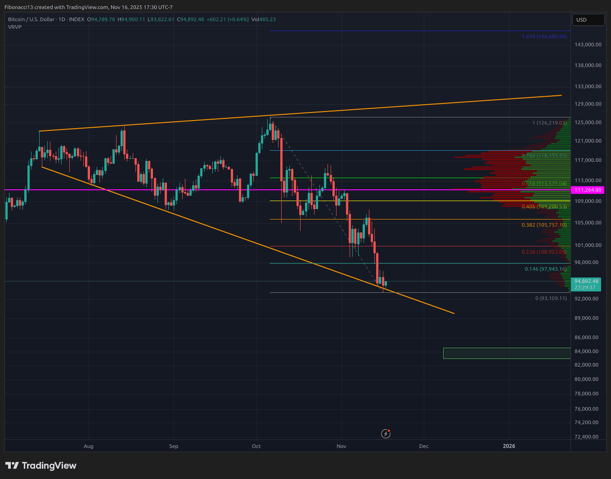
Task: Click the Dec label on time axis
Action: [x=424, y=446]
